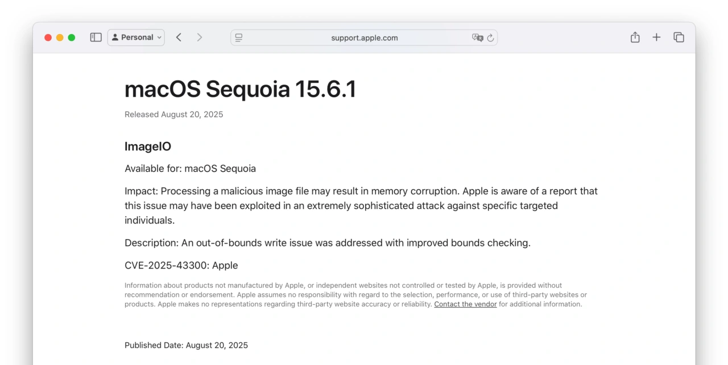The image size is (728, 365).
Task: Open Reader view from the address bar
Action: [239, 37]
